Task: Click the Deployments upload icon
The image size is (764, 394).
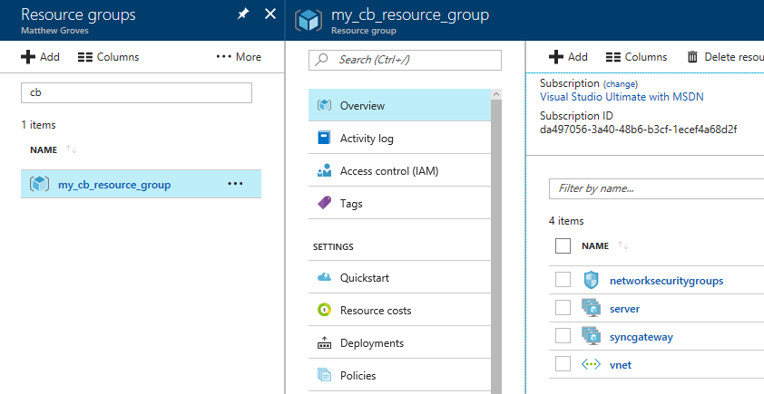Action: [x=324, y=342]
